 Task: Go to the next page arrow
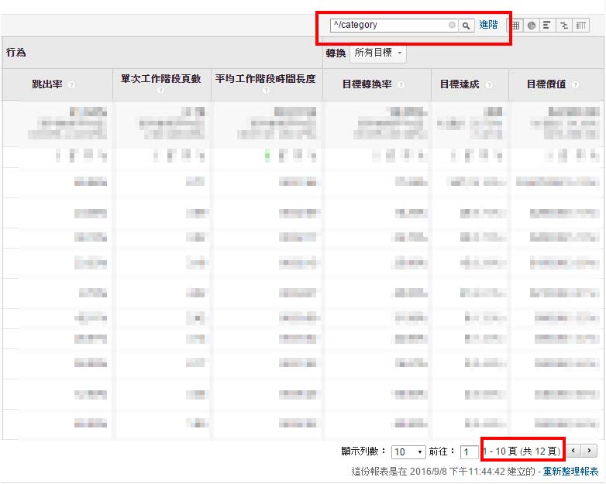click(589, 451)
